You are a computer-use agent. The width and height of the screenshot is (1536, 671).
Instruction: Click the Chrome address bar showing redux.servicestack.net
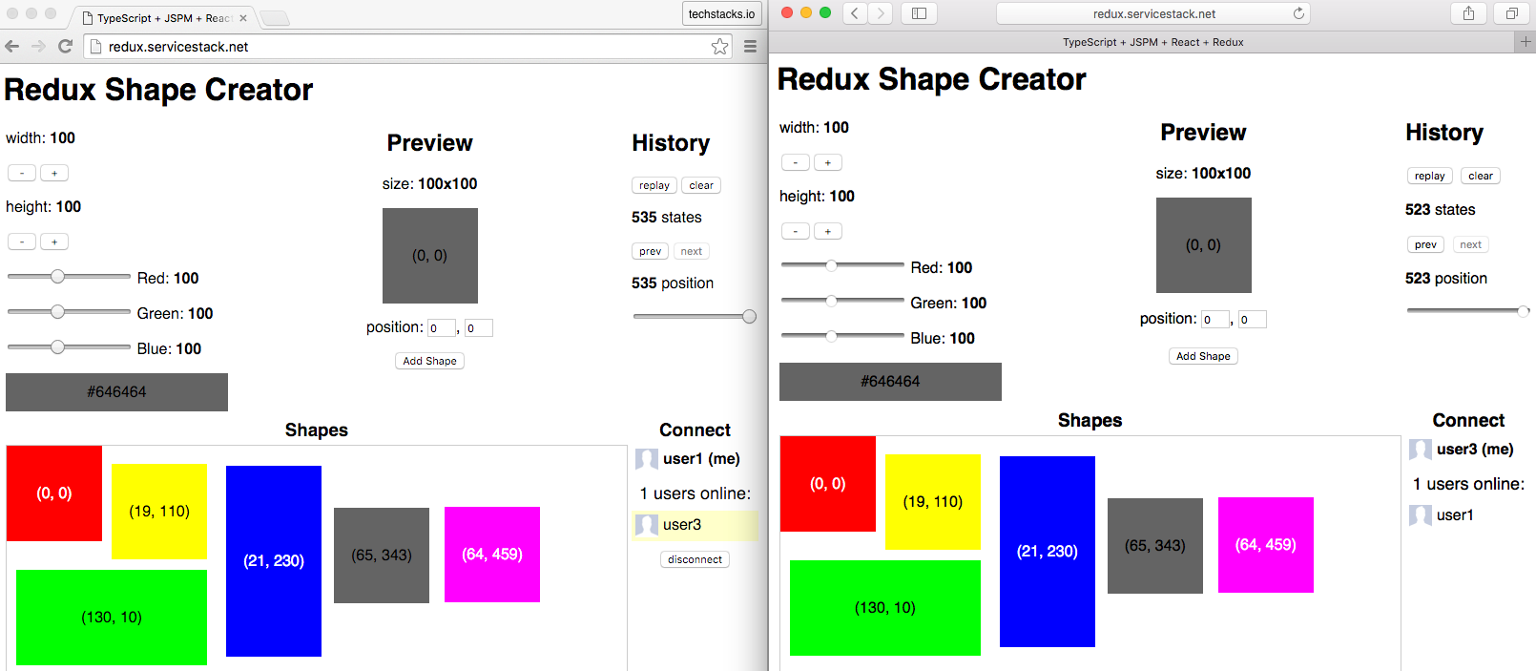click(401, 46)
